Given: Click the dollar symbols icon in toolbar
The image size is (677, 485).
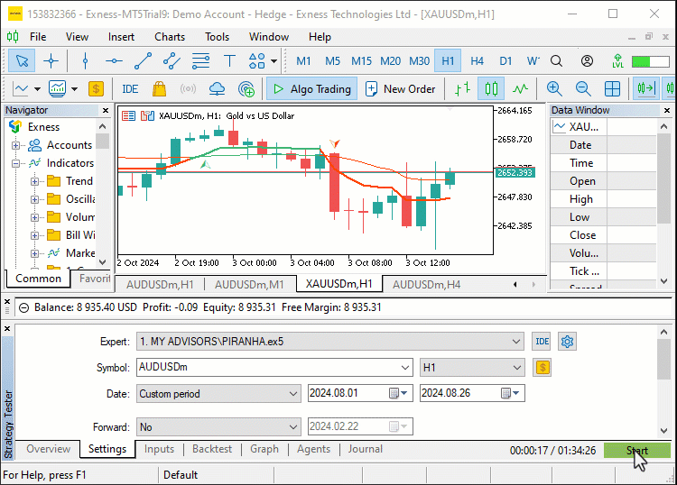Looking at the screenshot, I should click(x=96, y=89).
